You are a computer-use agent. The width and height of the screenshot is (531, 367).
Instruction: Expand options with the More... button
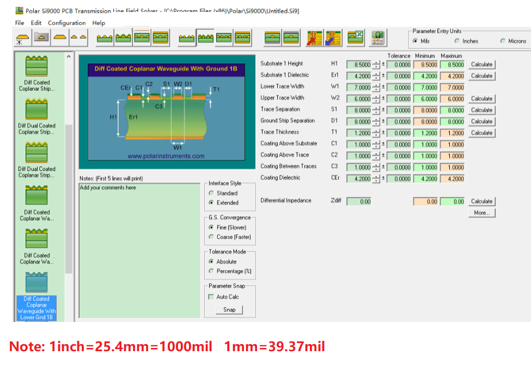pos(481,213)
